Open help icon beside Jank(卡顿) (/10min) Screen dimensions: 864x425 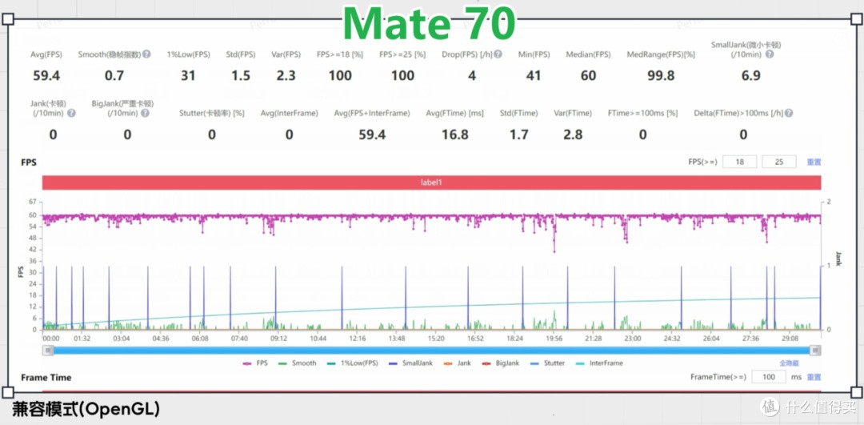tap(71, 113)
